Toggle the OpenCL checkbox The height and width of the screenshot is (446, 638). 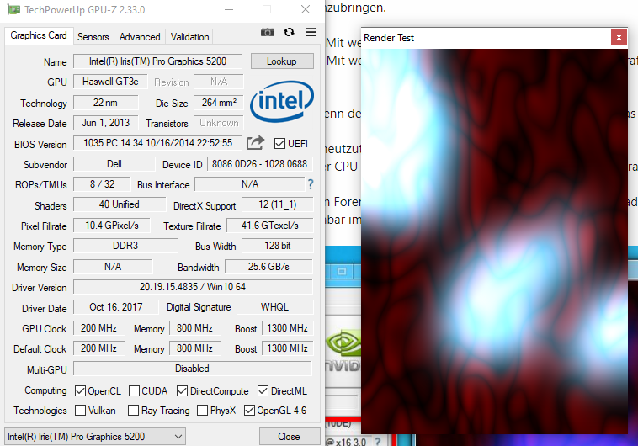click(x=80, y=391)
